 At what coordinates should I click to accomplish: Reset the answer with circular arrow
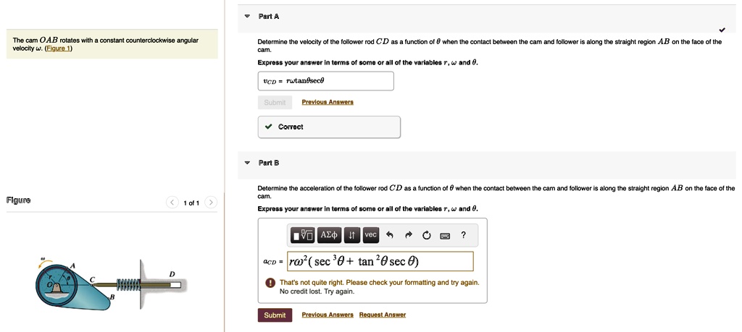pyautogui.click(x=427, y=234)
